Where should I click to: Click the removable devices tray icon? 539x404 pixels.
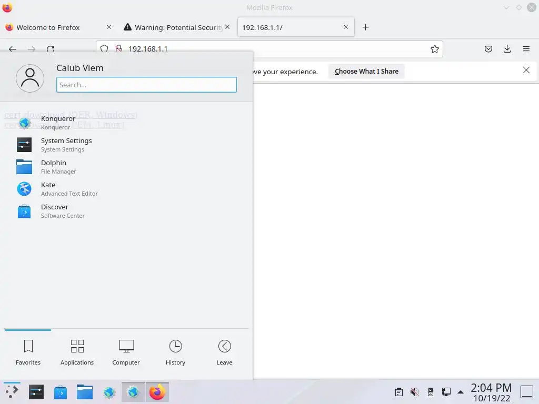431,392
